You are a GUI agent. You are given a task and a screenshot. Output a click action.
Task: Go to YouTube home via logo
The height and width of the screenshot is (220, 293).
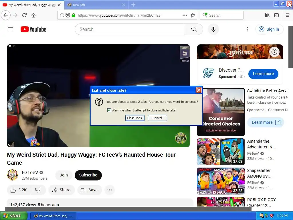pyautogui.click(x=33, y=29)
